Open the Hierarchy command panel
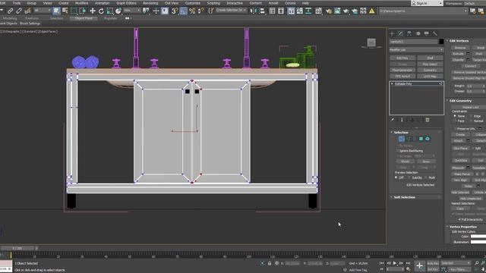 (x=409, y=33)
